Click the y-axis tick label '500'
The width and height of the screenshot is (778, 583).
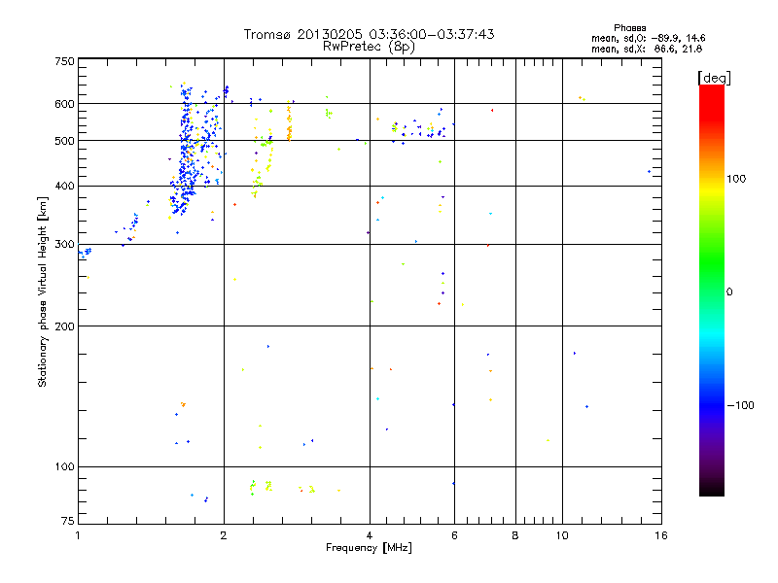64,141
